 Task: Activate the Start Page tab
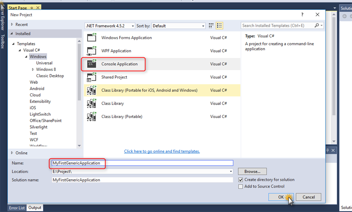[18, 8]
